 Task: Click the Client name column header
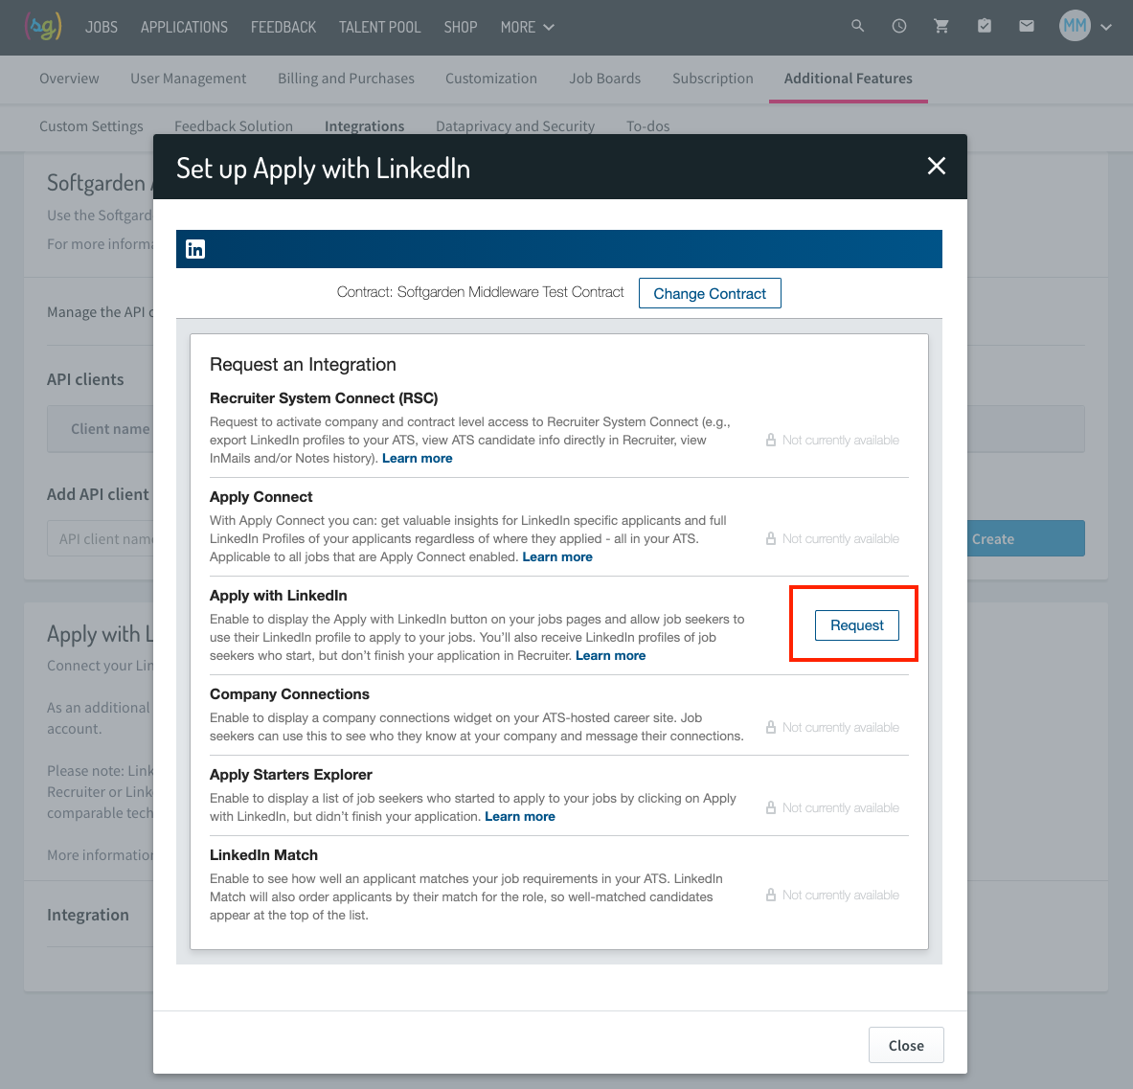[110, 428]
